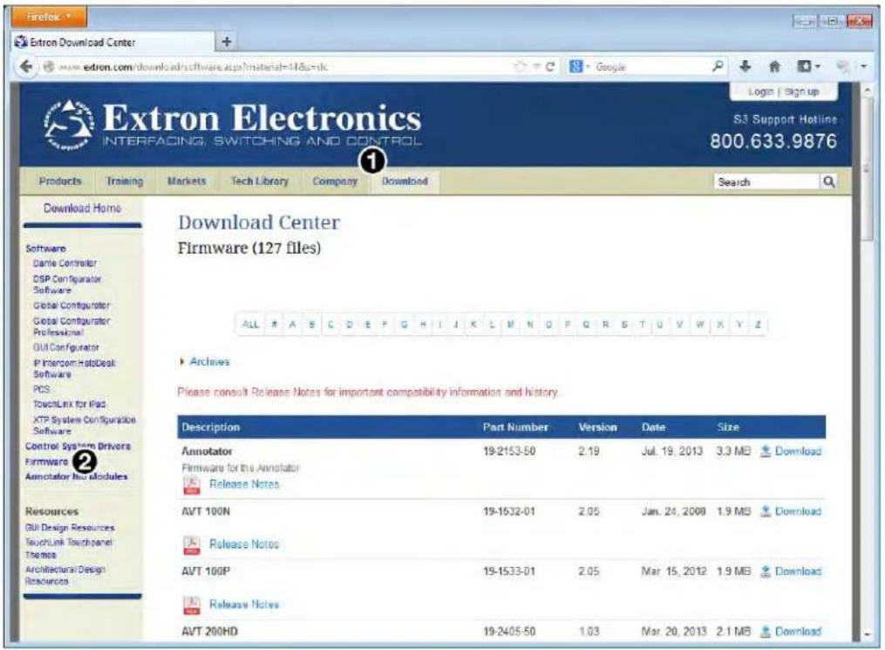Click the Sign up link

(801, 92)
